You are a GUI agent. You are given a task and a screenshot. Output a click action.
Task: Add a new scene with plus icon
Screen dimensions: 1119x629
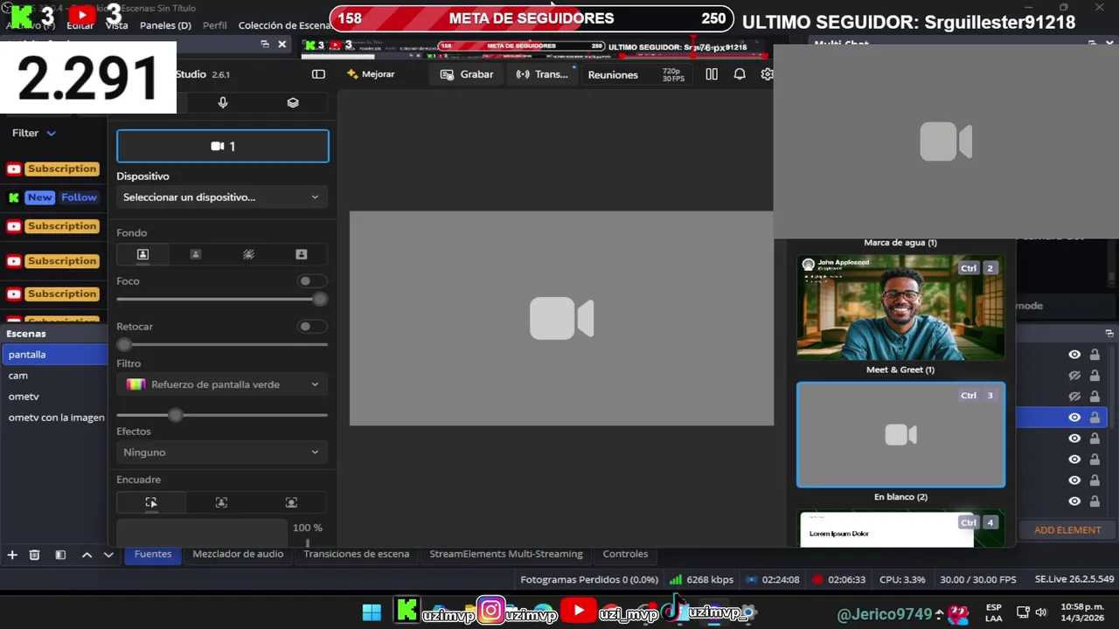12,555
